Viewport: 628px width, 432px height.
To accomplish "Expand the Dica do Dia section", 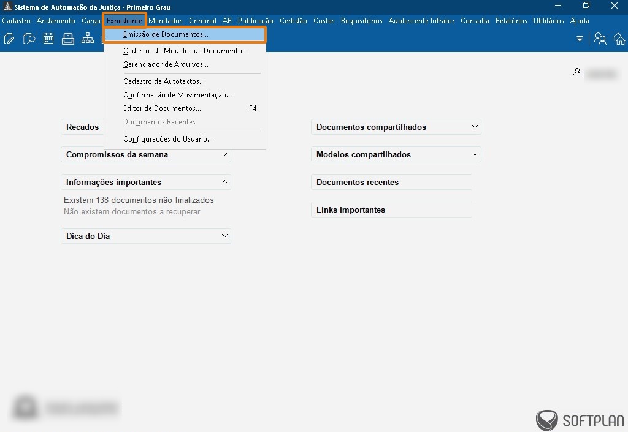I will tap(224, 235).
